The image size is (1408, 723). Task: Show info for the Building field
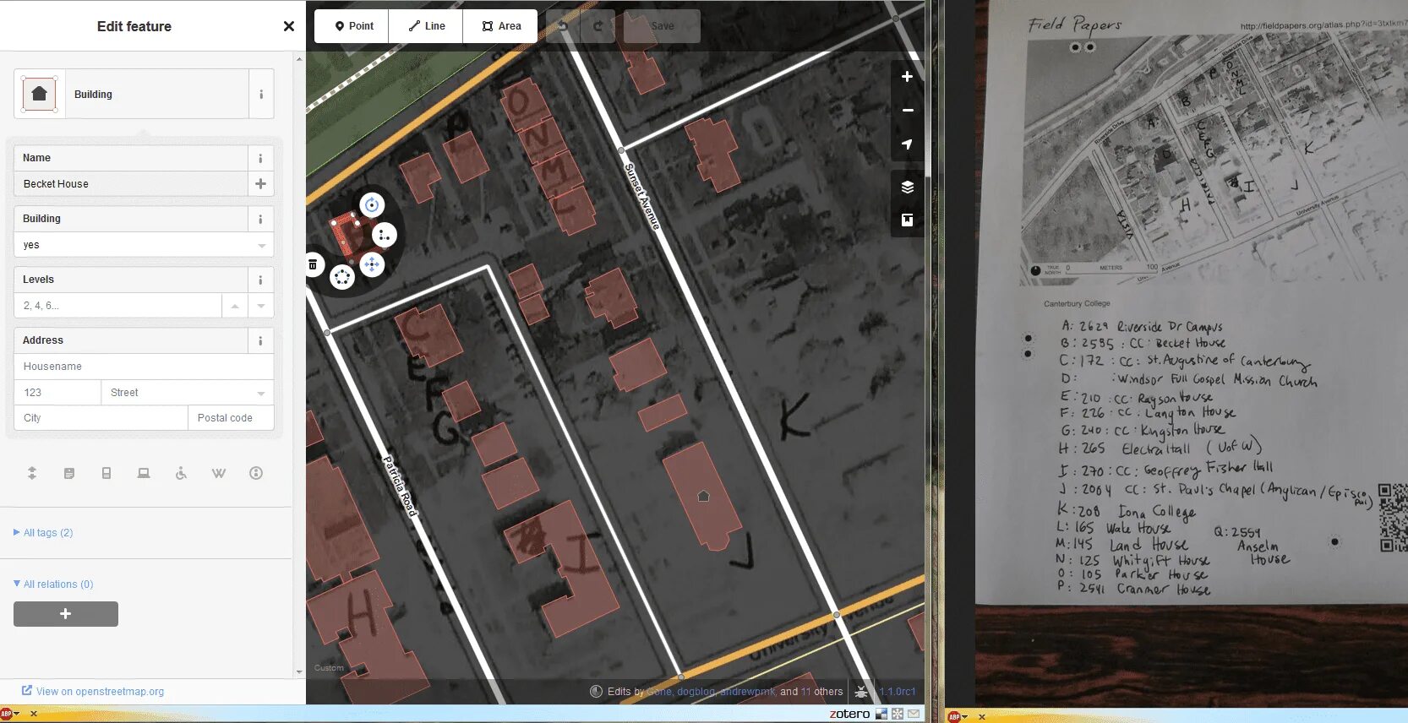click(260, 219)
